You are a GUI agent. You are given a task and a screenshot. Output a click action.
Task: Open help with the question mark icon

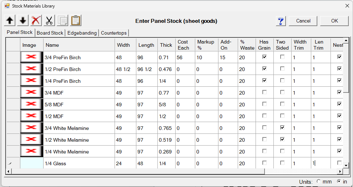pyautogui.click(x=281, y=21)
